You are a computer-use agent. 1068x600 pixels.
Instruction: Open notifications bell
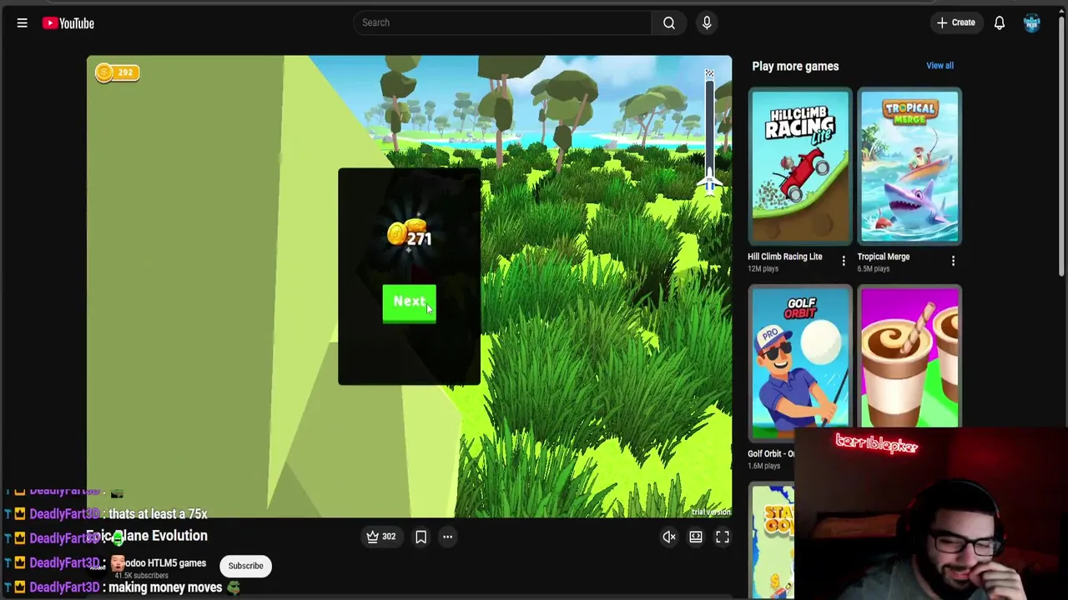pos(999,22)
